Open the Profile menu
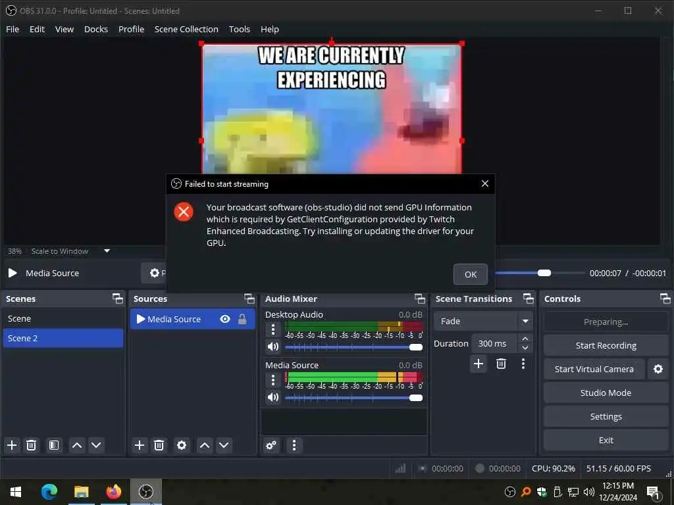The image size is (674, 505). click(131, 29)
